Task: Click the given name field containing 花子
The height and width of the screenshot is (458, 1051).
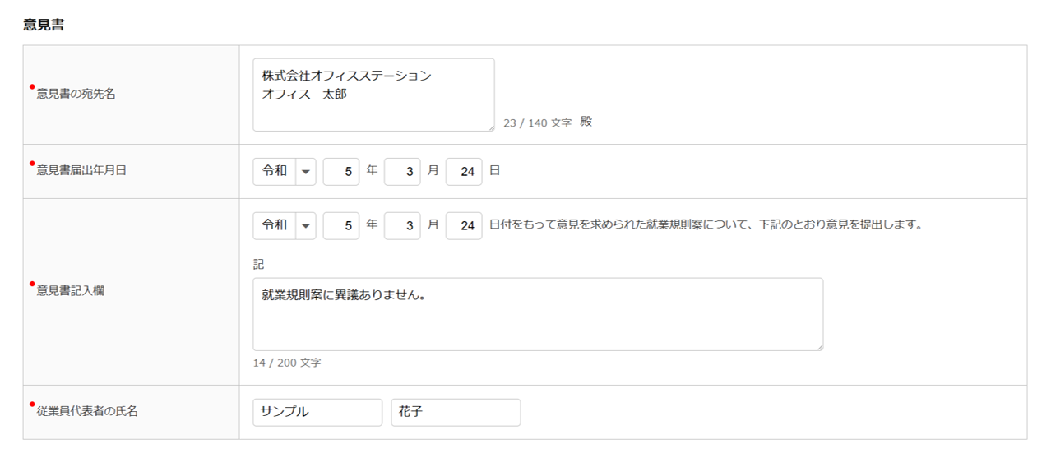Action: [456, 412]
